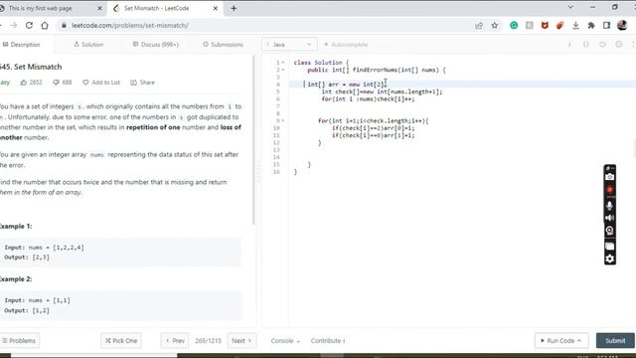Switch to the Description tab
Screen dimensions: 636x358
22,44
